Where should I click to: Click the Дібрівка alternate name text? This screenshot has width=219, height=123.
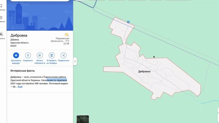(15, 40)
